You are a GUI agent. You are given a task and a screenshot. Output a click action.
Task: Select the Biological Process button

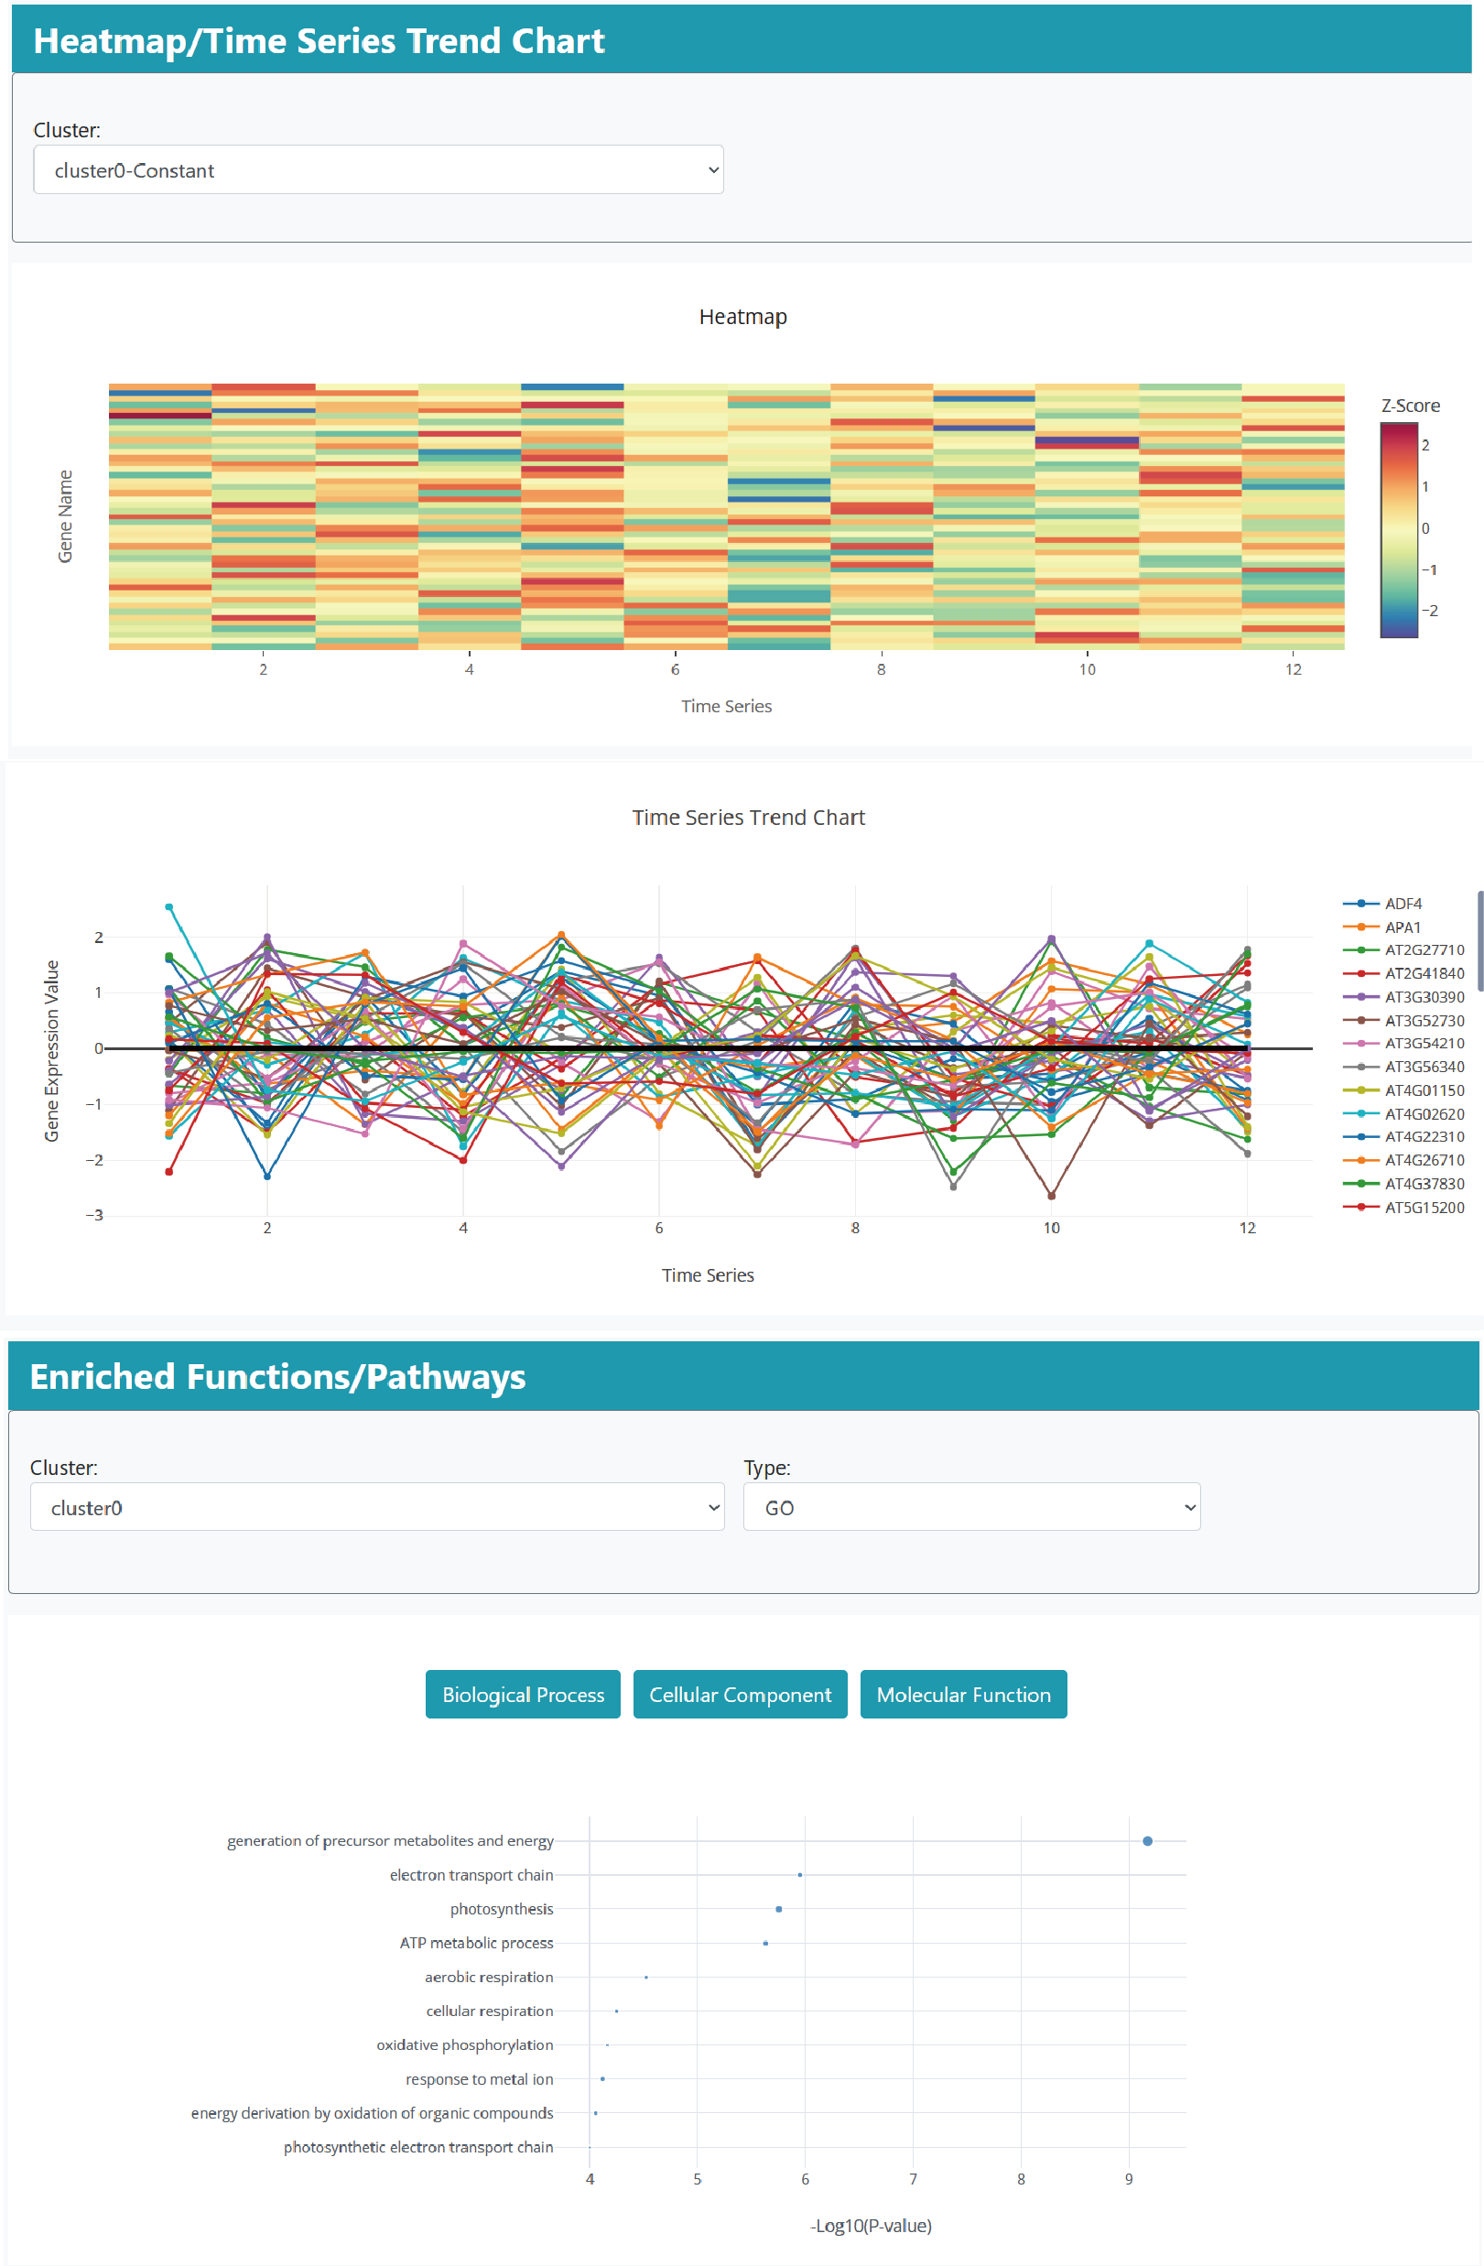523,1695
